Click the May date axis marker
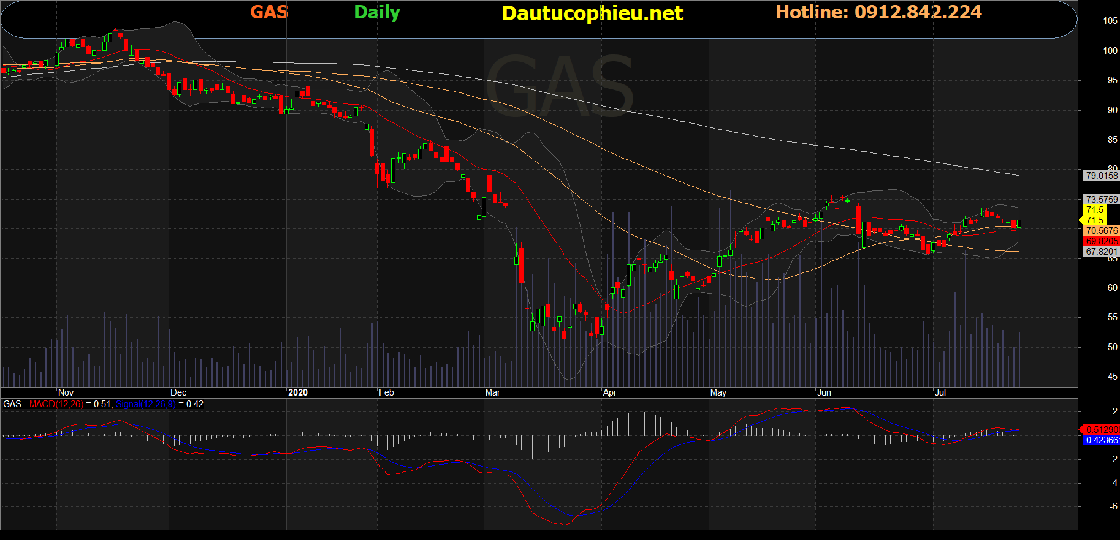The width and height of the screenshot is (1120, 540). (x=718, y=392)
